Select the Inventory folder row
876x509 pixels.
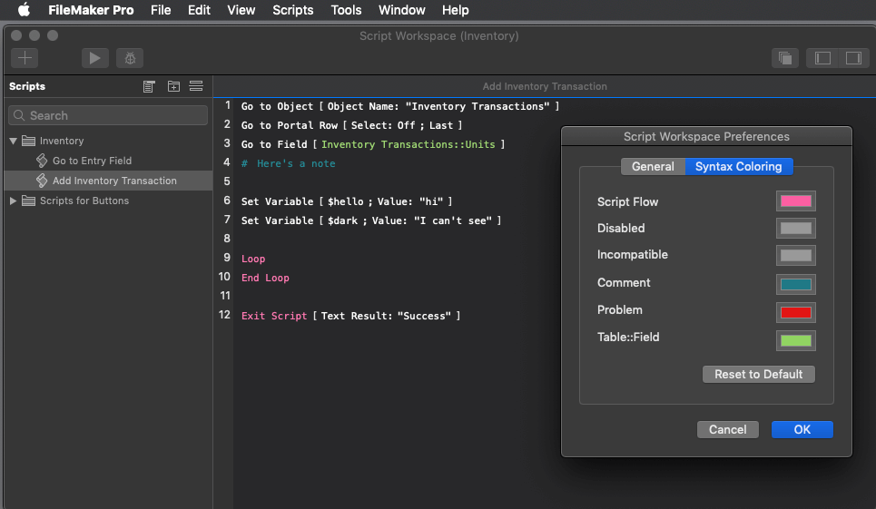coord(108,141)
